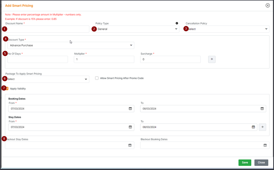This screenshot has height=170, width=274.
Task: Open the Discount Type dropdown
Action: click(71, 45)
